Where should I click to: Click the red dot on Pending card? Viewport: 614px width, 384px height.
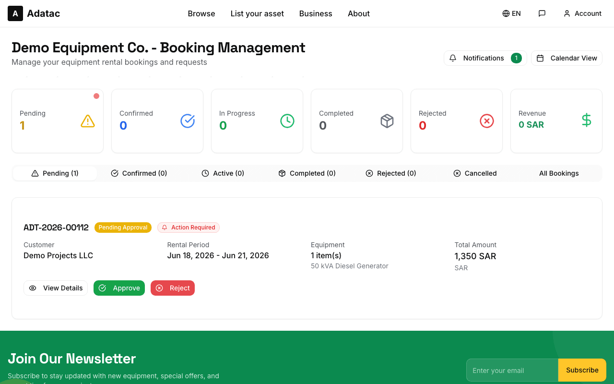(96, 96)
